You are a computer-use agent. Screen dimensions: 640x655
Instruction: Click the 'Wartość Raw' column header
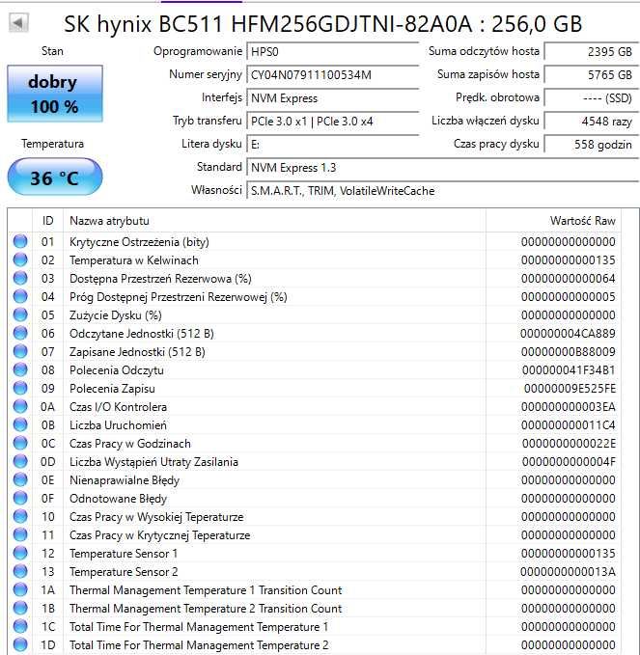[x=553, y=221]
